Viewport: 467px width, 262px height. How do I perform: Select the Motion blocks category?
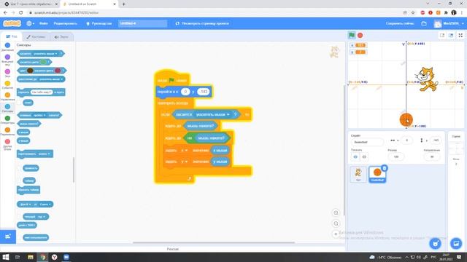coord(7,47)
